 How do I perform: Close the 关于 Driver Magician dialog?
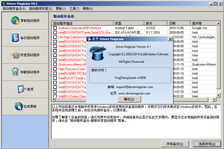click(x=170, y=39)
